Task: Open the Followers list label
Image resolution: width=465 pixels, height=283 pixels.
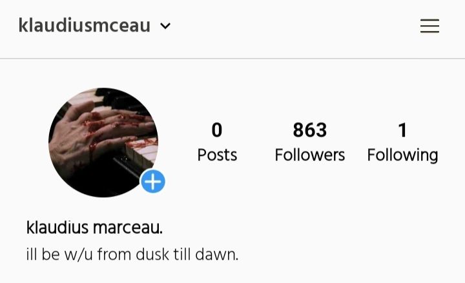Action: [309, 155]
